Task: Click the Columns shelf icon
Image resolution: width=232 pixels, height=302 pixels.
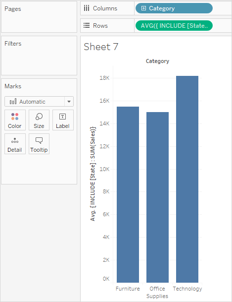Action: pyautogui.click(x=87, y=8)
